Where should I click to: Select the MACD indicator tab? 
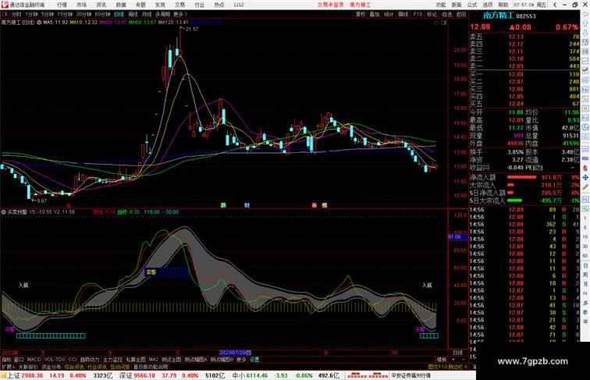click(34, 360)
